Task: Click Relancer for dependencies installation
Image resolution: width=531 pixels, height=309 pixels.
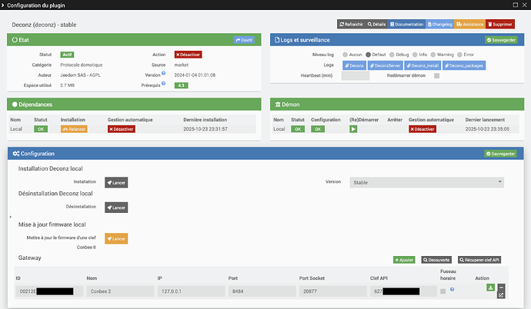Action: (x=74, y=129)
